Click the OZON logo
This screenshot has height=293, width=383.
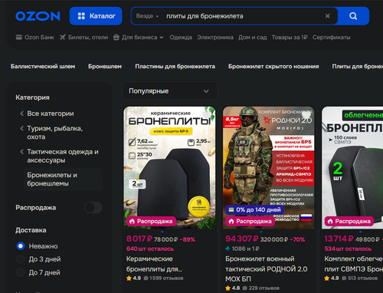point(38,16)
